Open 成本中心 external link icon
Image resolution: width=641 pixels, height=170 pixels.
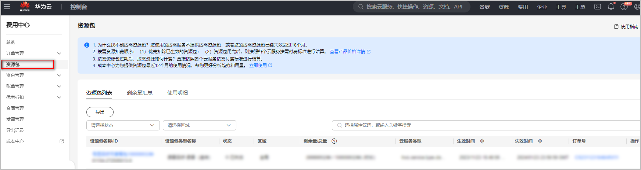62,141
